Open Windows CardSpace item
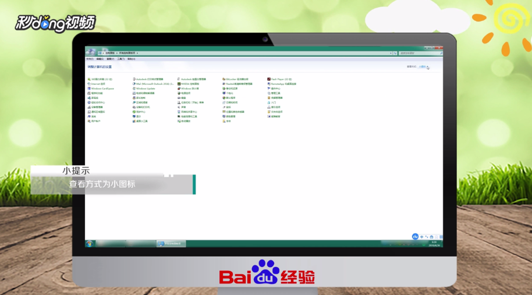This screenshot has width=532, height=295. pos(101,88)
